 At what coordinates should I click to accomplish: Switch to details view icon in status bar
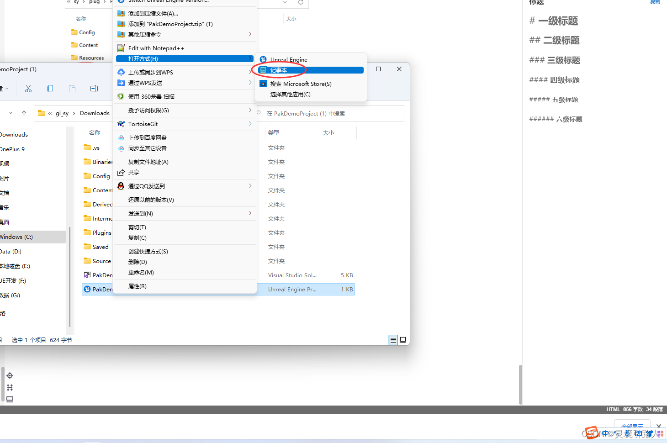pyautogui.click(x=393, y=340)
